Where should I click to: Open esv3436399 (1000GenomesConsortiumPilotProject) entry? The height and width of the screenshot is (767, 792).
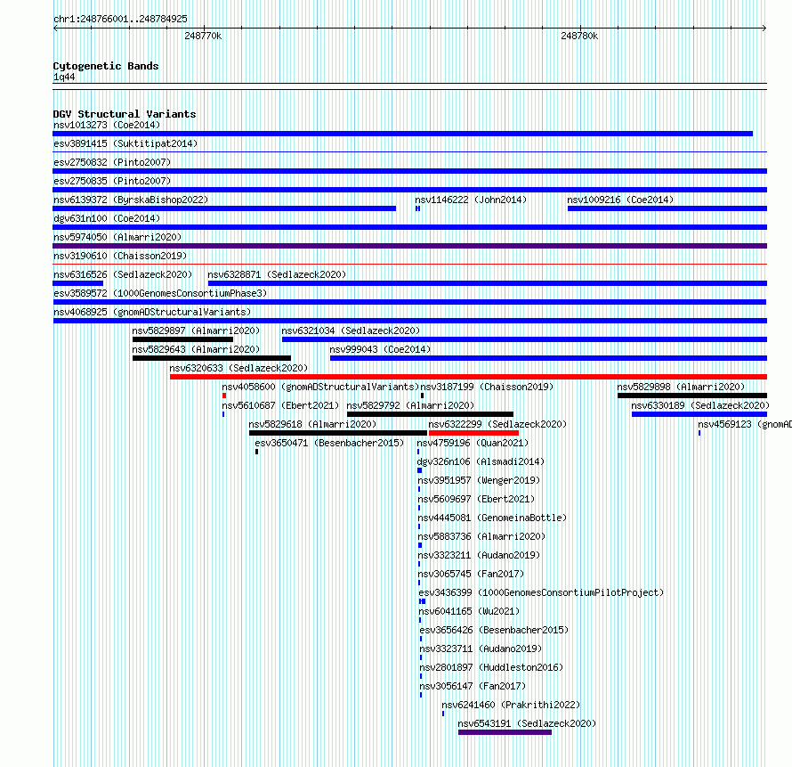pyautogui.click(x=541, y=592)
